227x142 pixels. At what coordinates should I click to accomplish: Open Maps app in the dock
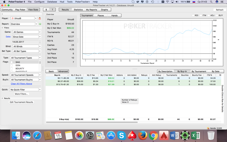100,136
